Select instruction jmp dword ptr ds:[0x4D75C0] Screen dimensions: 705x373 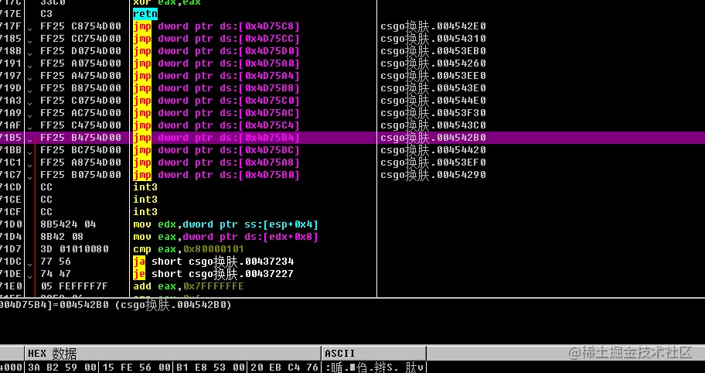tap(216, 101)
